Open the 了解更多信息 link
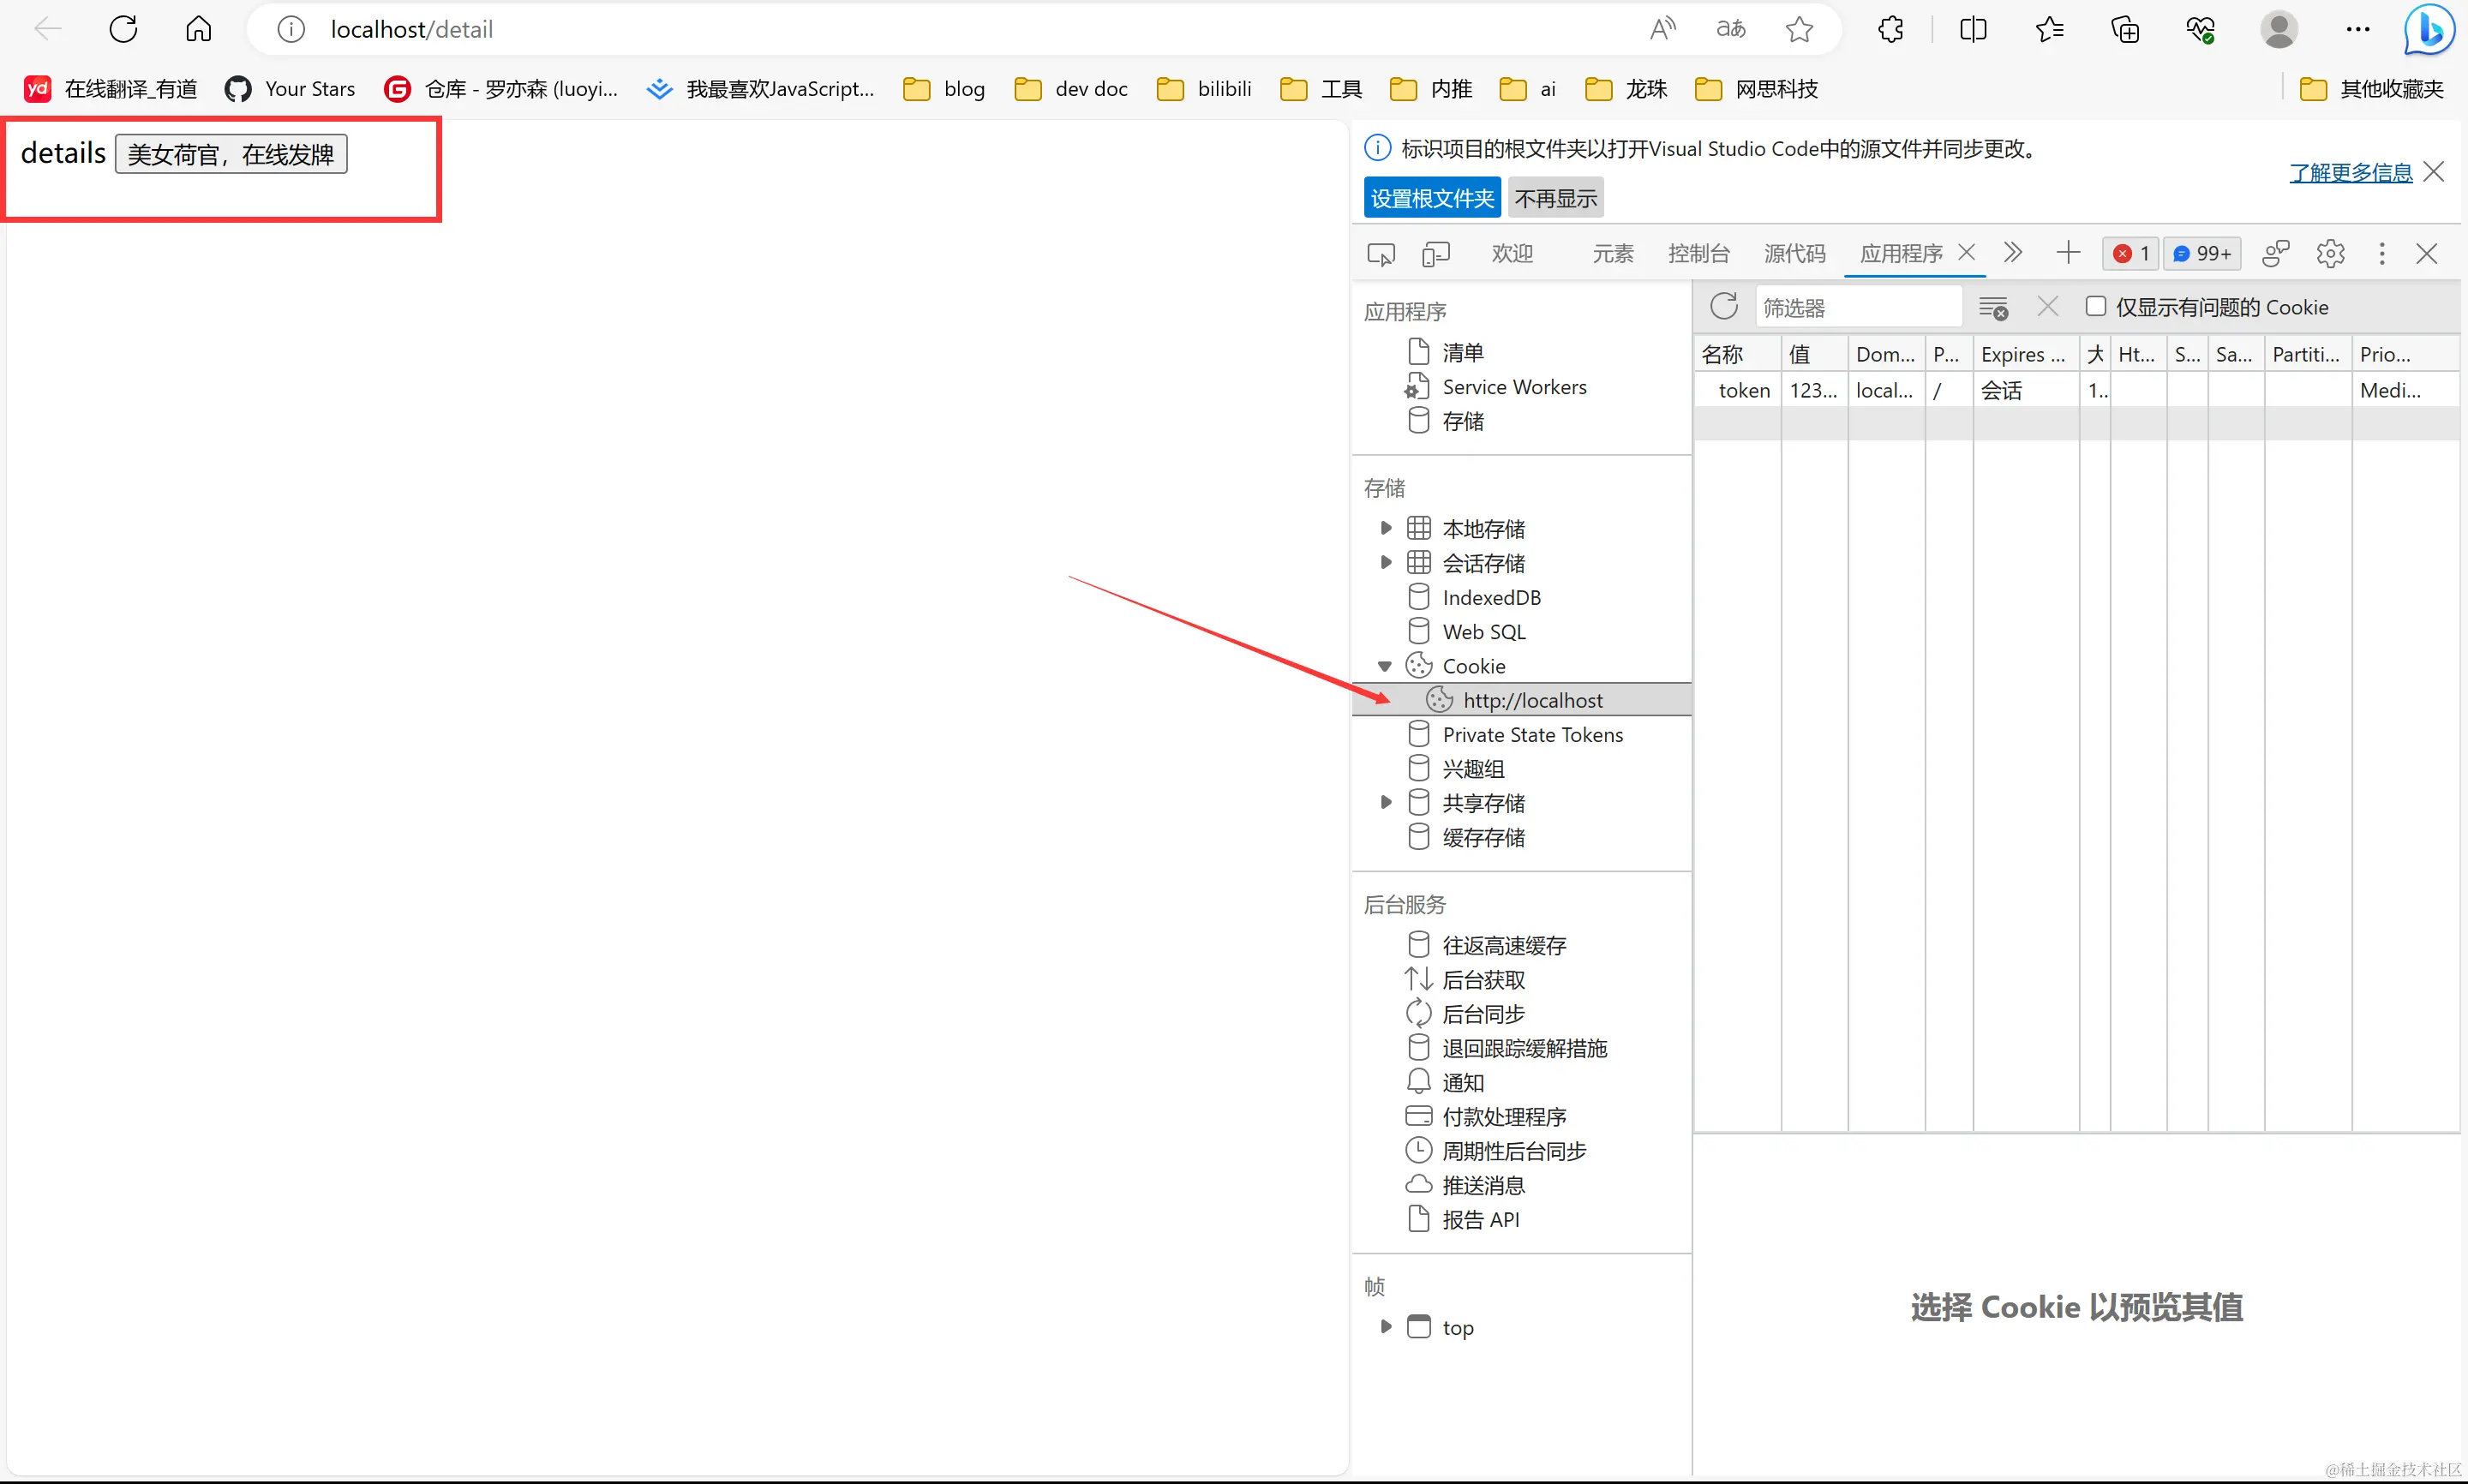 (x=2350, y=173)
